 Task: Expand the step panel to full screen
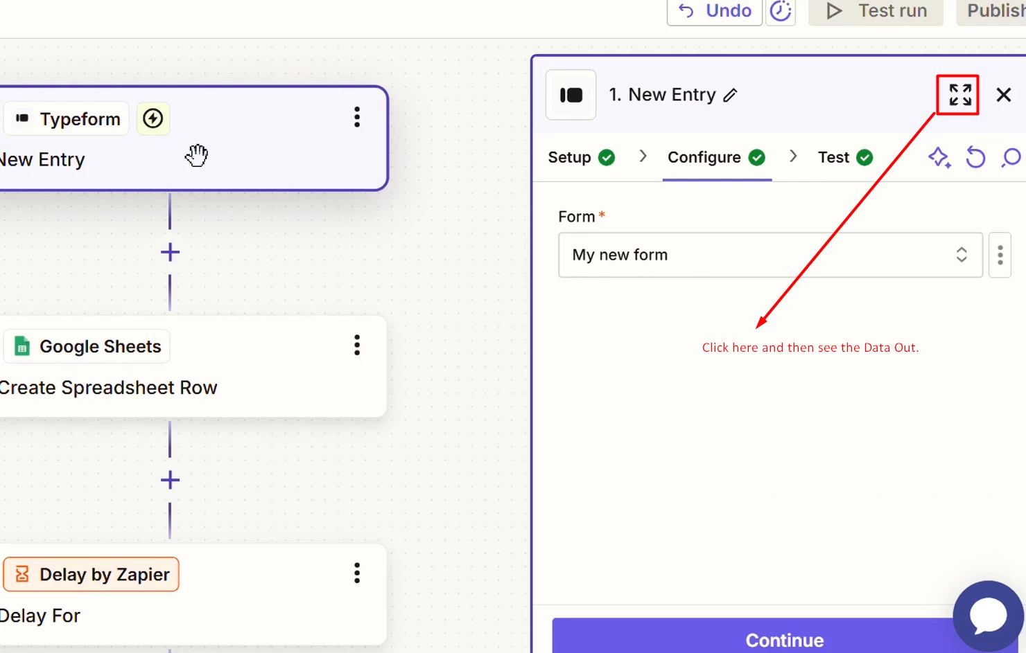pyautogui.click(x=960, y=95)
